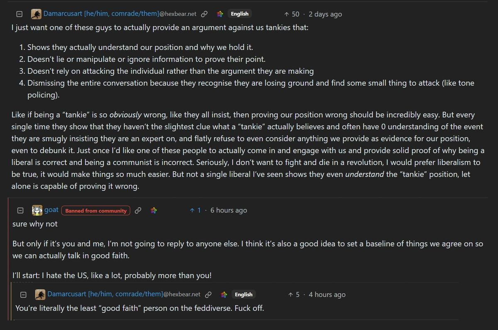The image size is (498, 330).
Task: Collapse goat's comment thread
Action: click(x=20, y=210)
